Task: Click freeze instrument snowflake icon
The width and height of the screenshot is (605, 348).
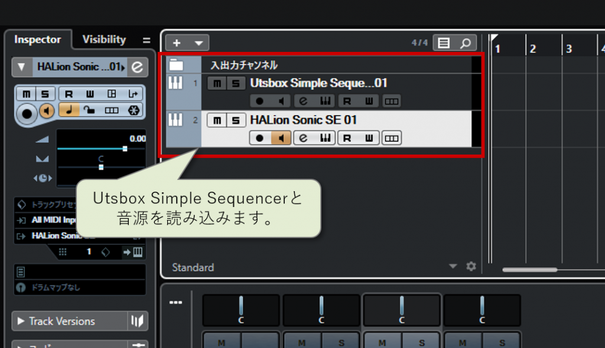Action: click(x=134, y=110)
